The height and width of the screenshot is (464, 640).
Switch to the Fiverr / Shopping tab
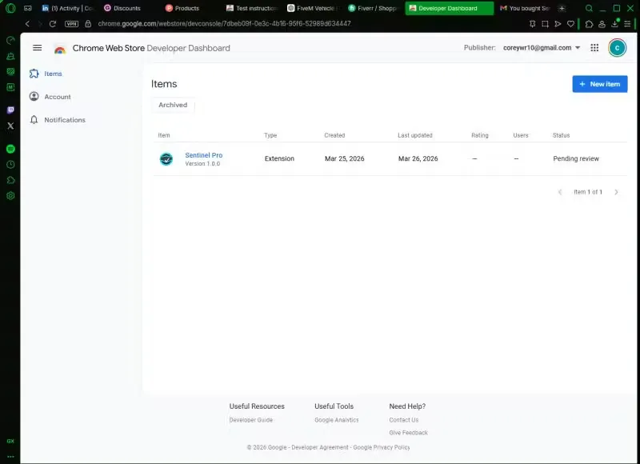[x=374, y=8]
